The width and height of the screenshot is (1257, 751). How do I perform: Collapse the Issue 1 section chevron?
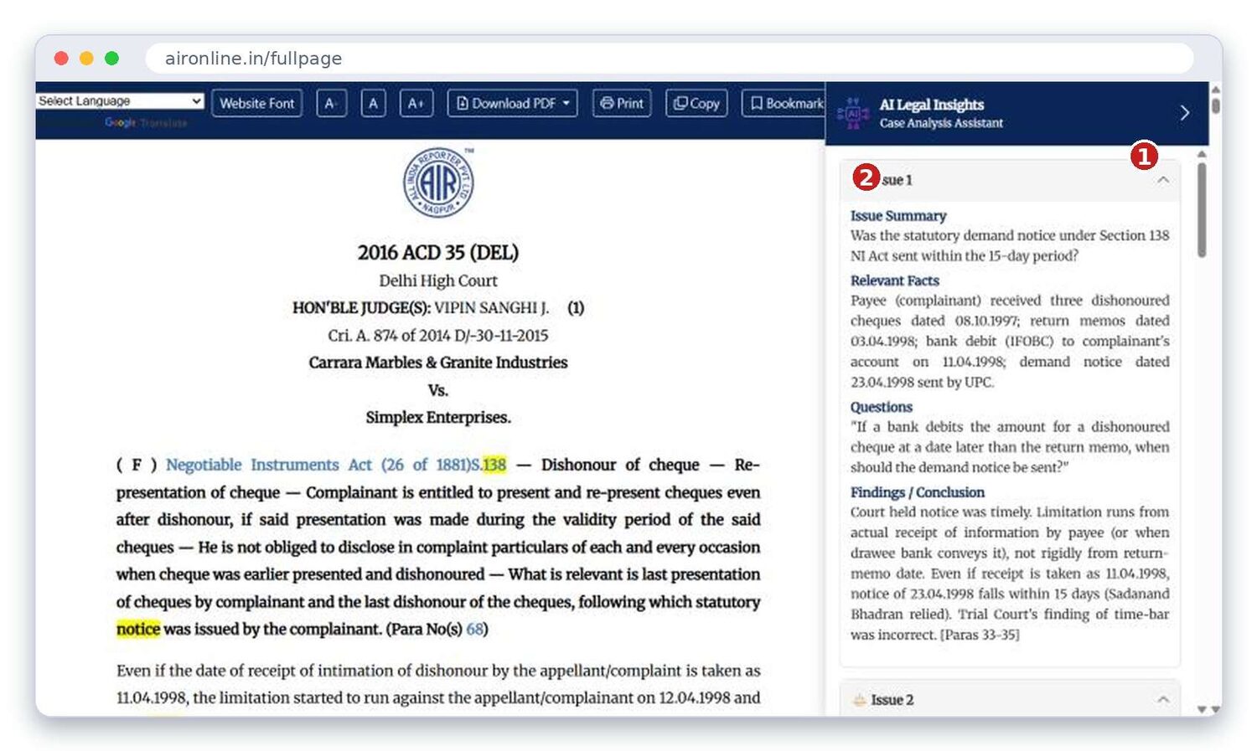(1163, 180)
